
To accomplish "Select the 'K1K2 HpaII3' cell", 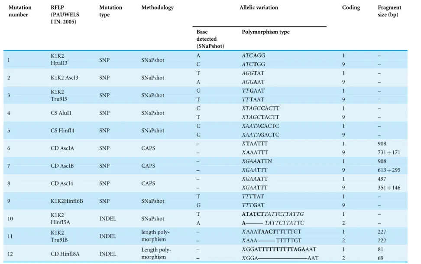I will [x=59, y=59].
